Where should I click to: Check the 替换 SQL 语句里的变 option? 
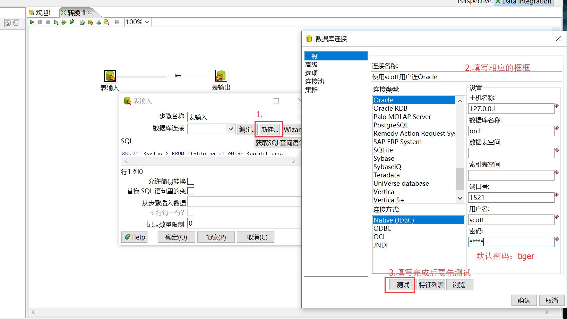click(191, 191)
